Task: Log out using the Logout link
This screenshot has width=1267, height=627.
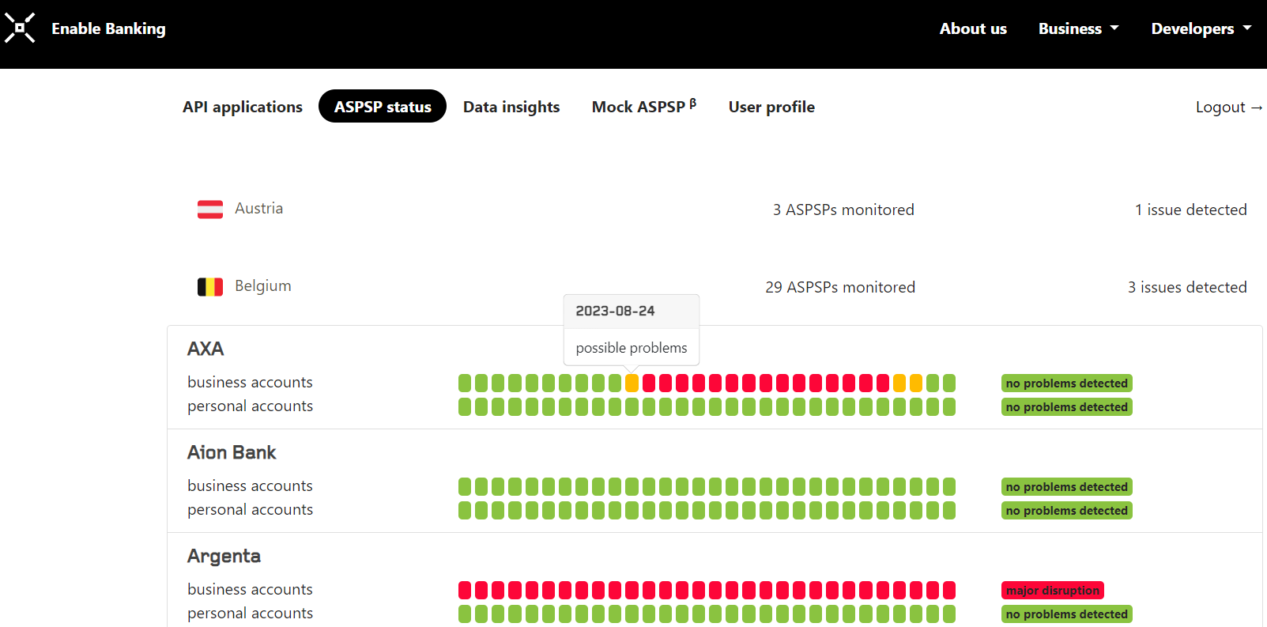Action: 1229,107
